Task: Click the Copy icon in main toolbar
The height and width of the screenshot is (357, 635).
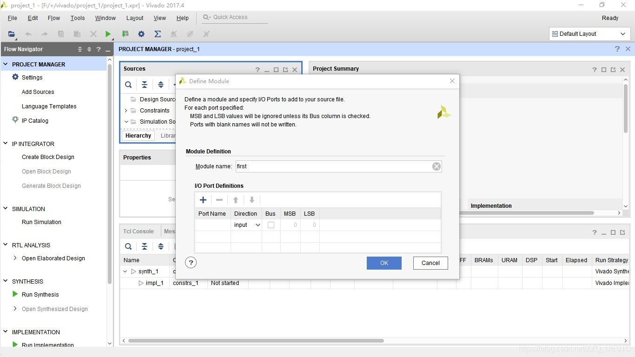Action: pos(61,34)
